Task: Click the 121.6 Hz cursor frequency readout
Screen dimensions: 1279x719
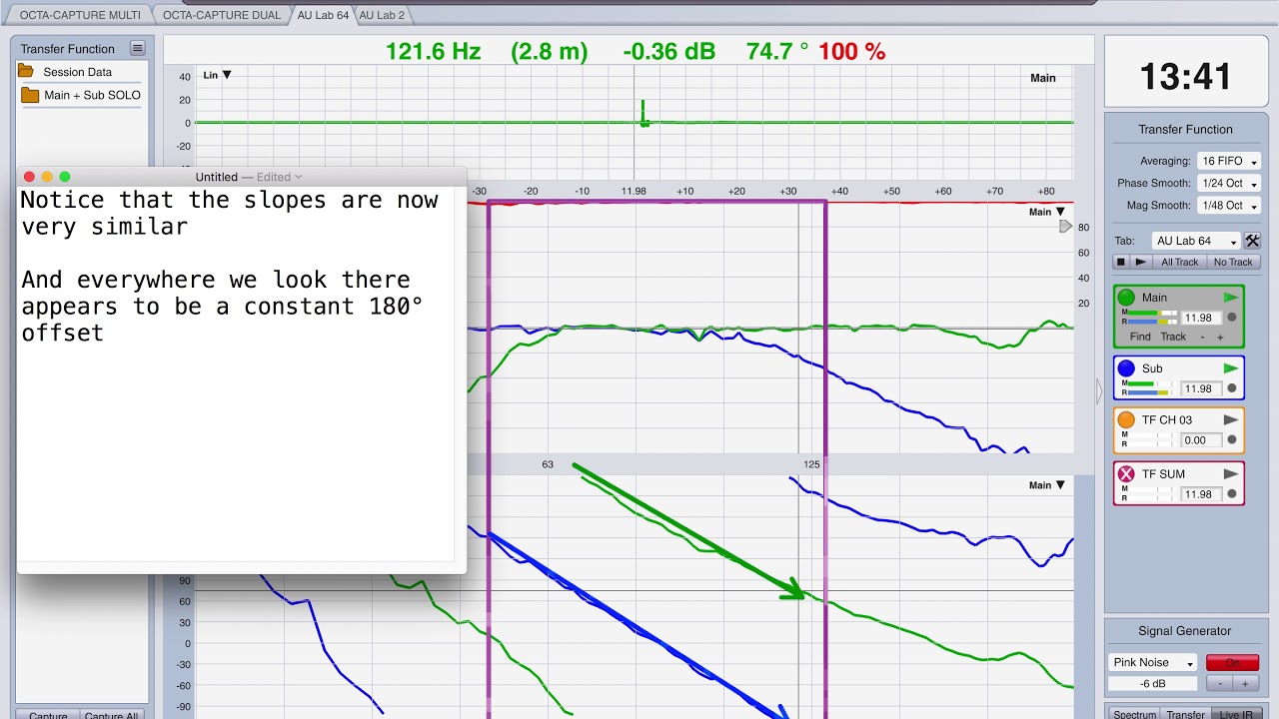Action: pyautogui.click(x=434, y=51)
